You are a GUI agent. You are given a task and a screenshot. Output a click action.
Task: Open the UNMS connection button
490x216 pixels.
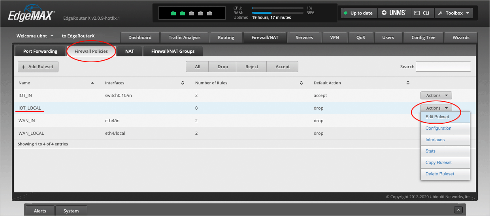tap(394, 13)
